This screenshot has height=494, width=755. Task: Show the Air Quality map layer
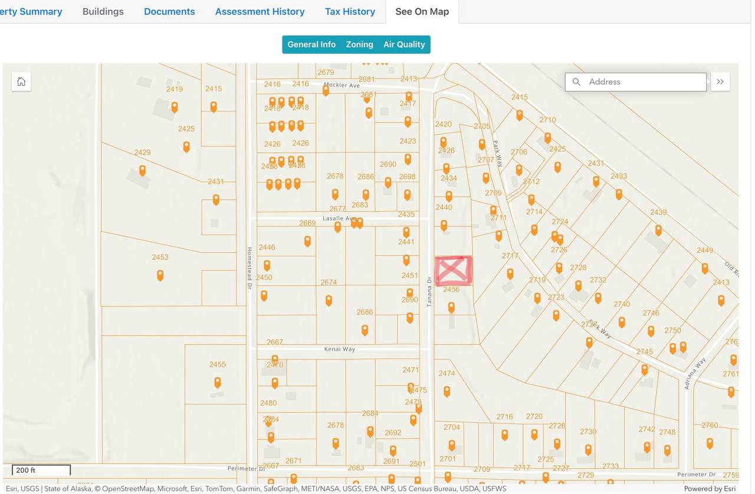pyautogui.click(x=404, y=44)
